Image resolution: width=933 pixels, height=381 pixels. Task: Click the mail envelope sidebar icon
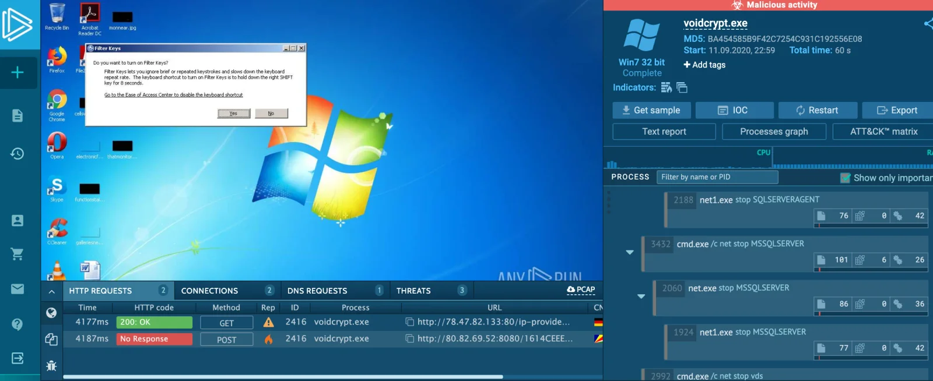tap(17, 289)
